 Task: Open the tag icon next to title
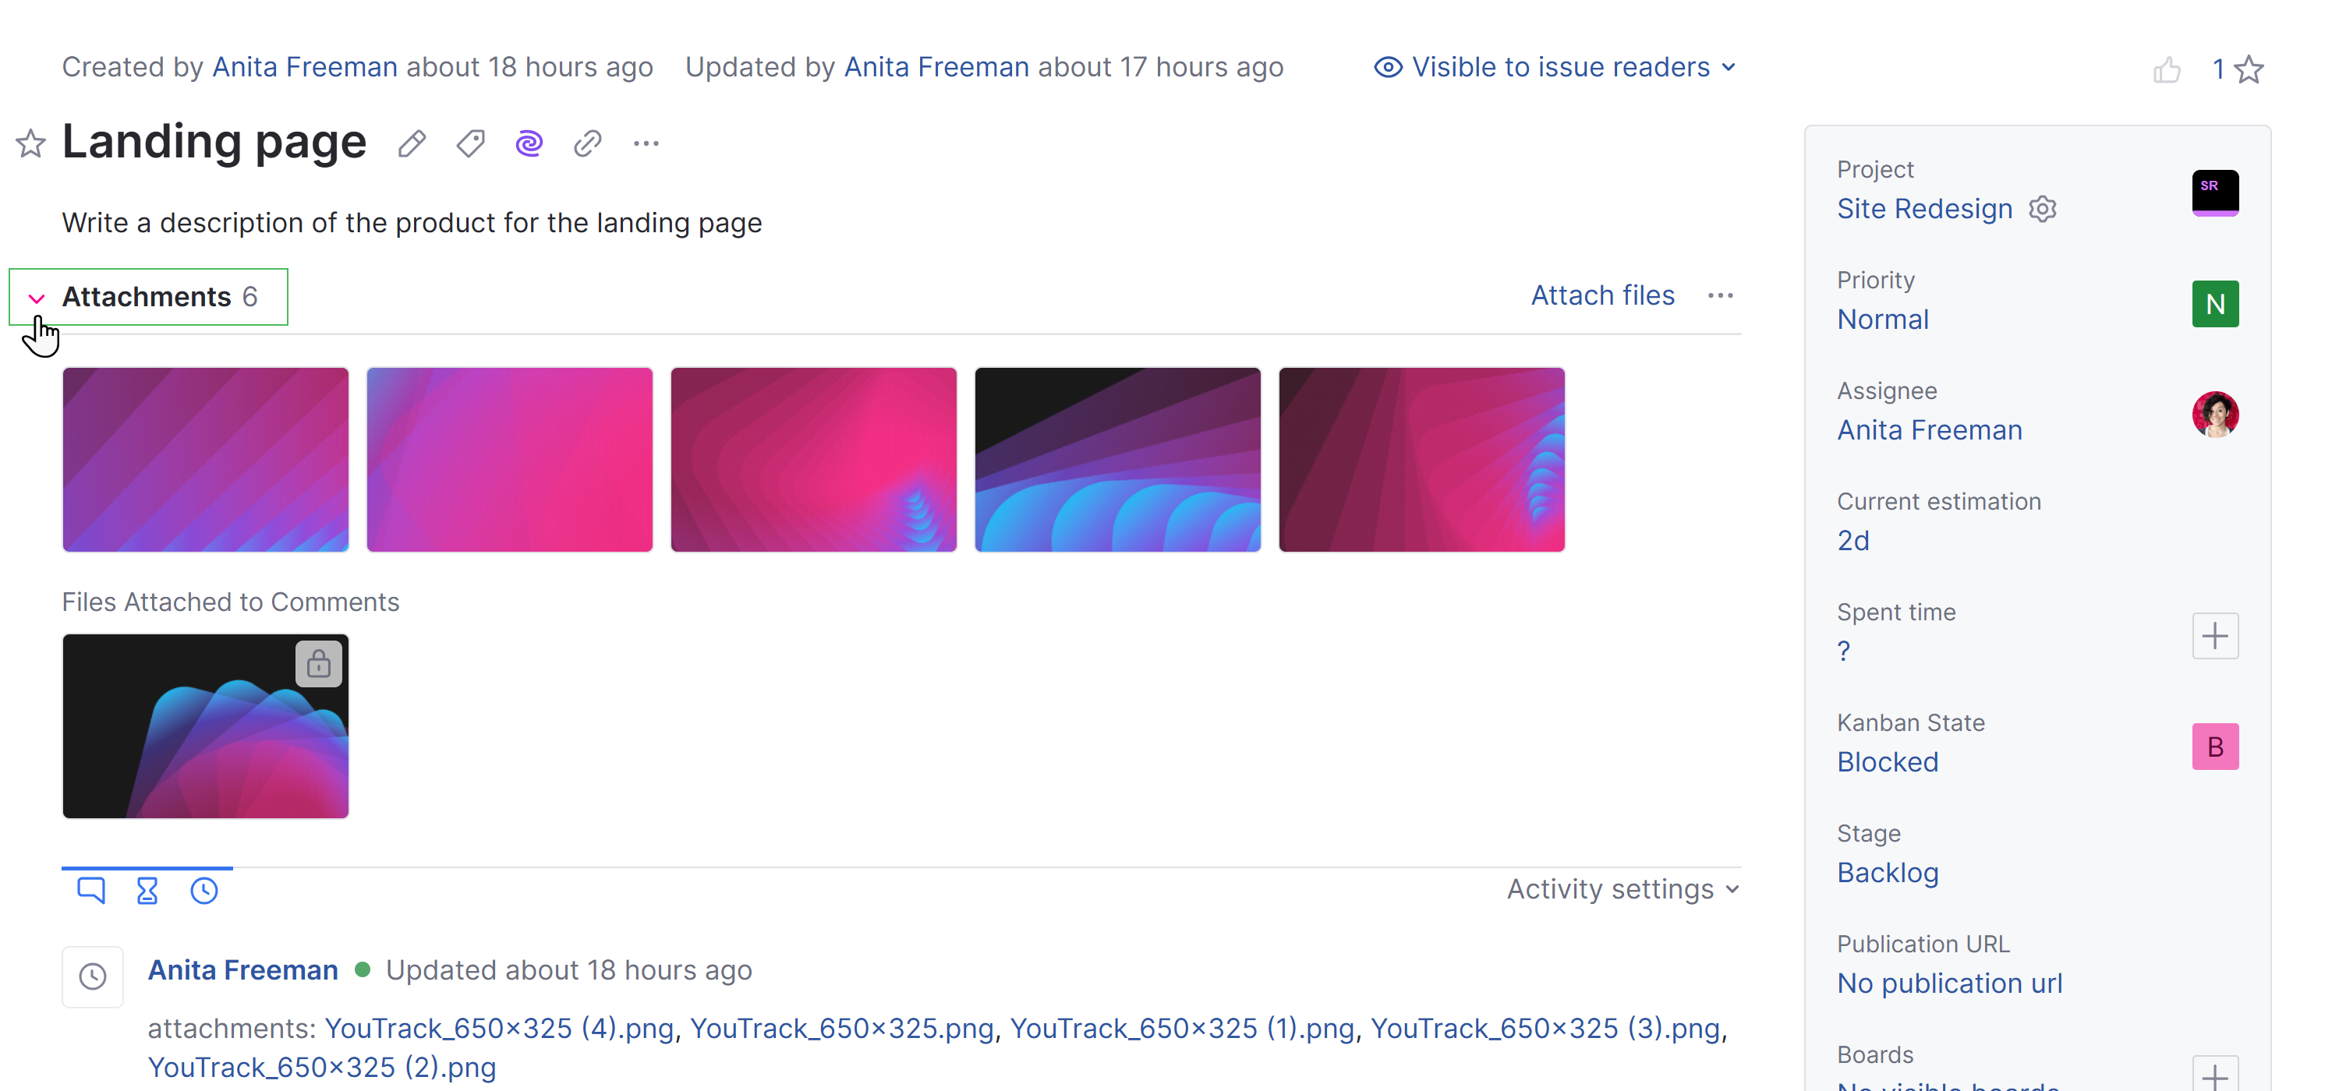471,144
